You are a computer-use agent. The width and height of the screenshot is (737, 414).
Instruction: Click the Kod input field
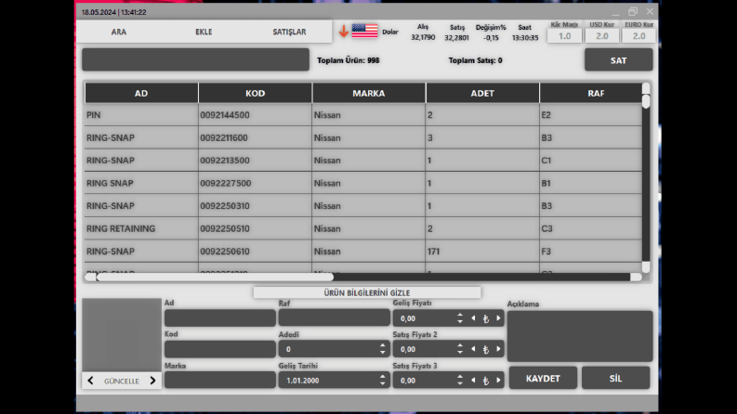220,349
